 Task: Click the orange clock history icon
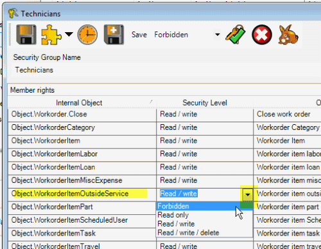(x=87, y=35)
